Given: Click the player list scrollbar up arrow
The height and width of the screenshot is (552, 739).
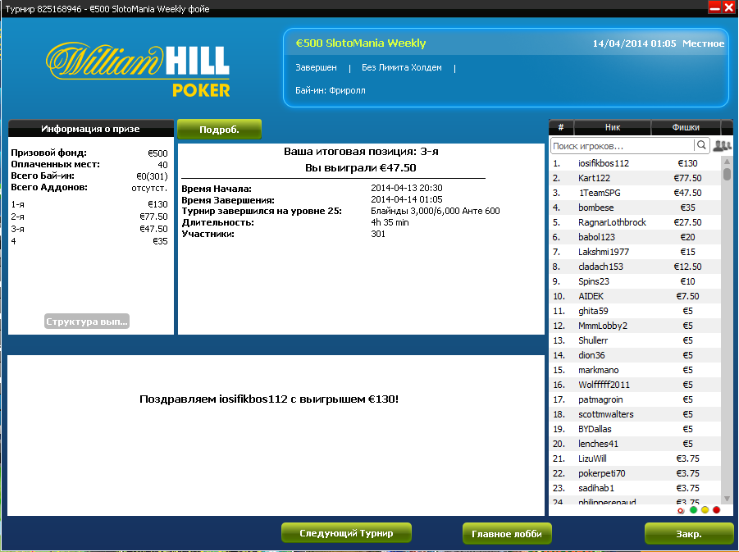Looking at the screenshot, I should 727,162.
